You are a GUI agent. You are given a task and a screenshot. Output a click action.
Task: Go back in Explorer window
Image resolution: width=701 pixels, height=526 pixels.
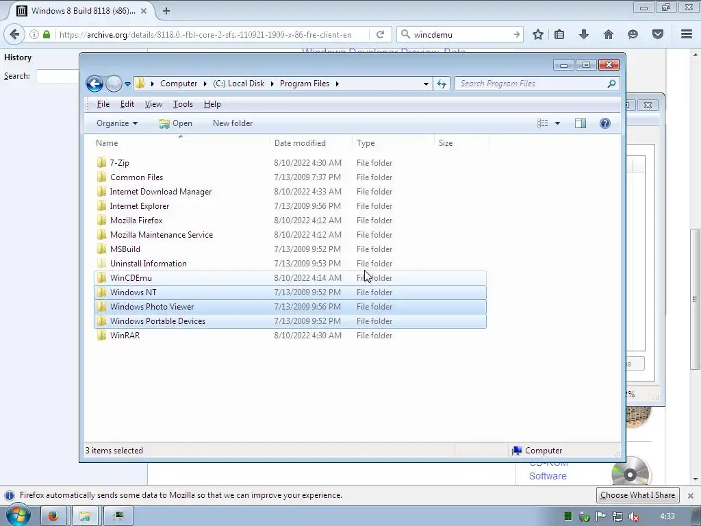coord(94,84)
